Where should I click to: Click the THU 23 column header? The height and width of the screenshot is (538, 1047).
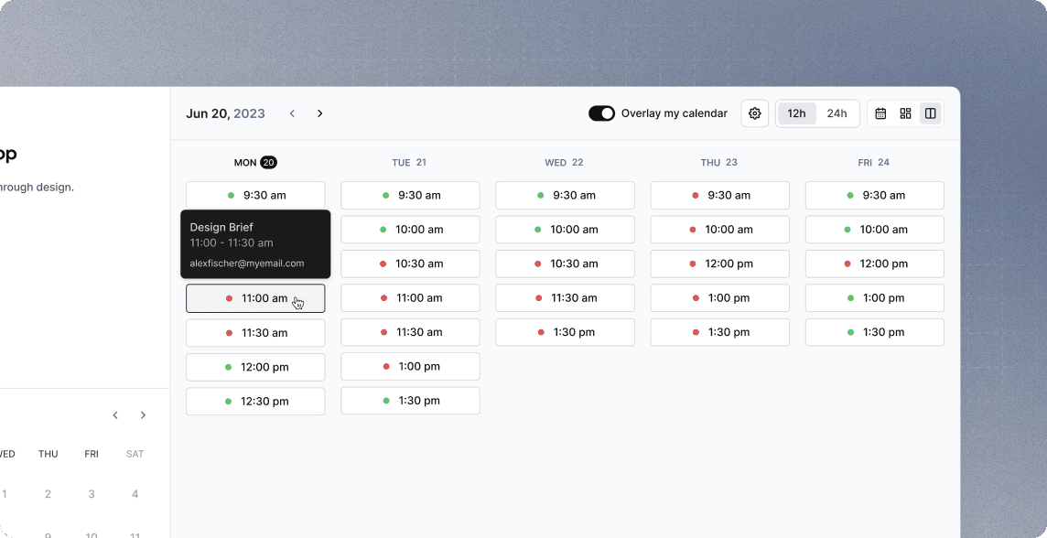[719, 162]
